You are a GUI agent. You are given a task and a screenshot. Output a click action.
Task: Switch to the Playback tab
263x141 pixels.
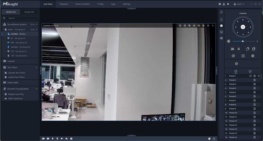(64, 4)
